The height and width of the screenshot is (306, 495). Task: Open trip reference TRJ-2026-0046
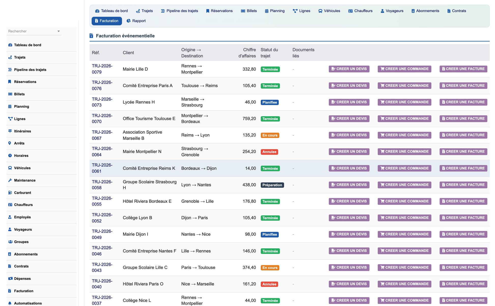[102, 251]
